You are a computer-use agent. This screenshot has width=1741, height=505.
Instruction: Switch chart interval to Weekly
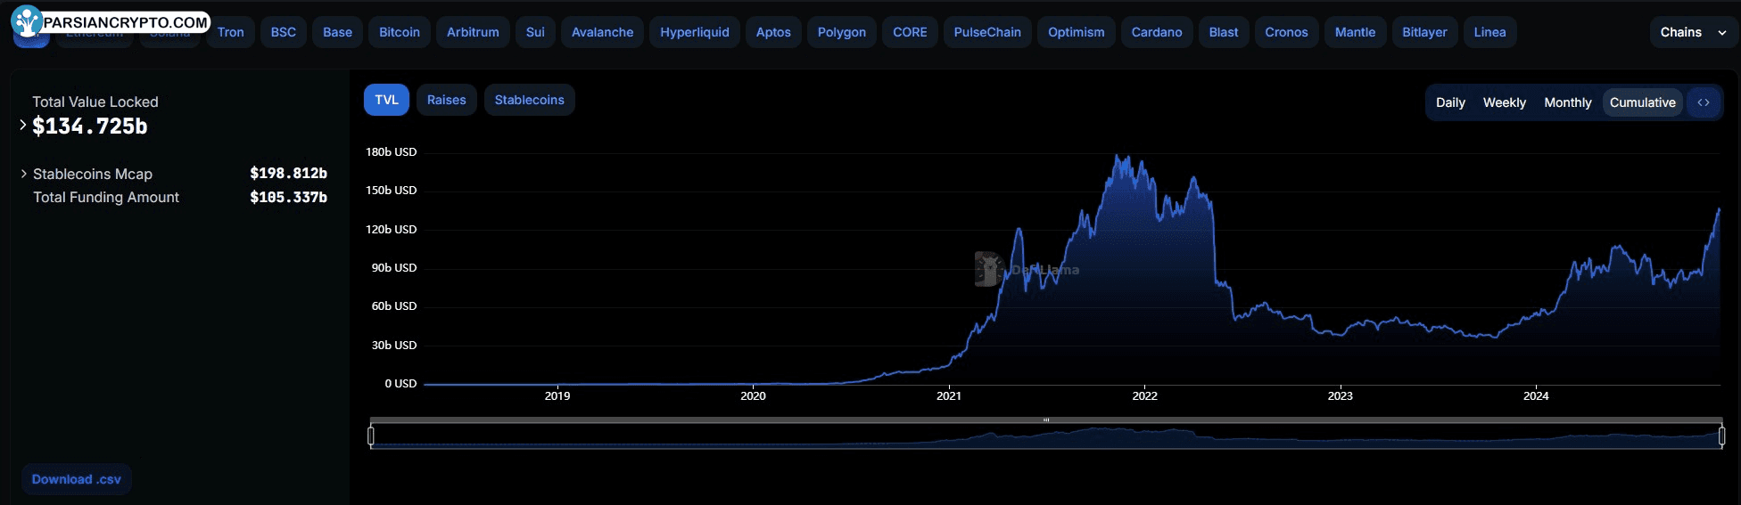point(1504,102)
